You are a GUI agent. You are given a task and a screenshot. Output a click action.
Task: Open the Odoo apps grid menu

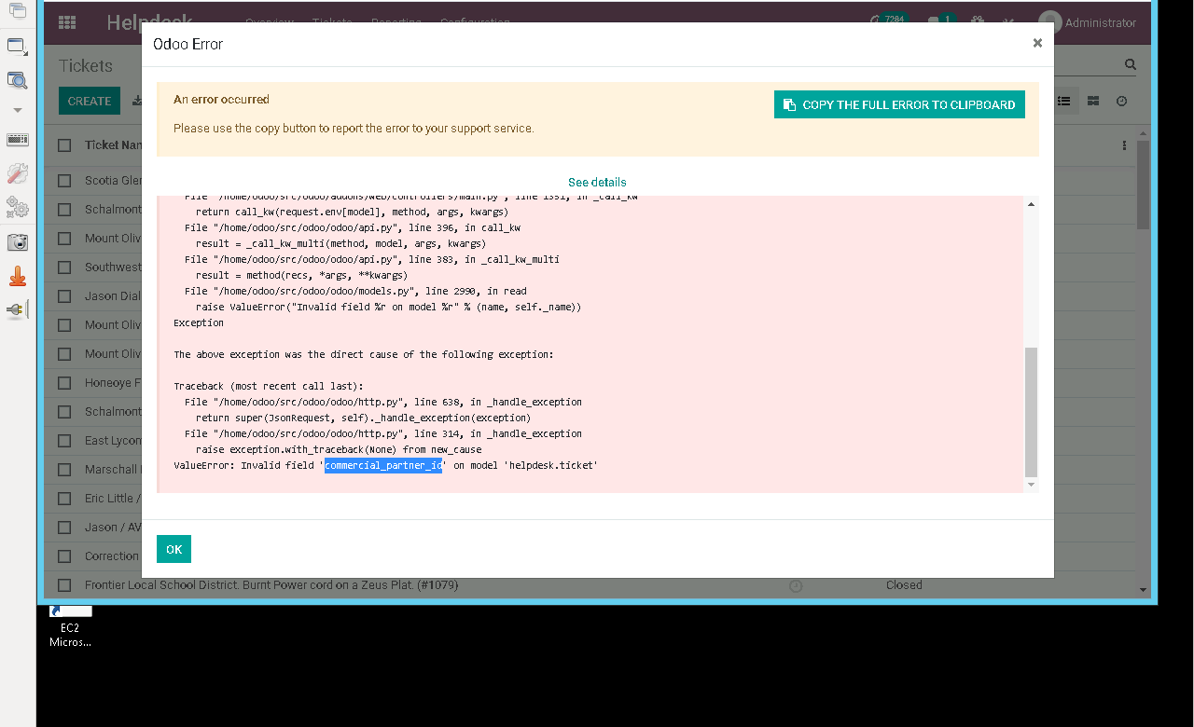click(67, 22)
